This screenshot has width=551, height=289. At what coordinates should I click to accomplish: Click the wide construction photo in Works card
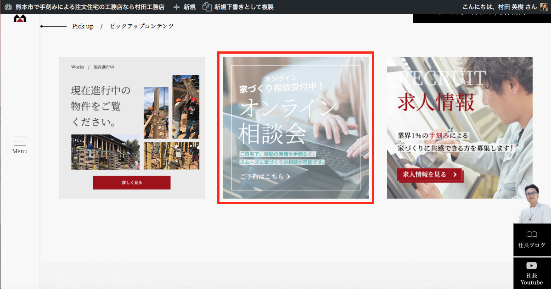(105, 152)
